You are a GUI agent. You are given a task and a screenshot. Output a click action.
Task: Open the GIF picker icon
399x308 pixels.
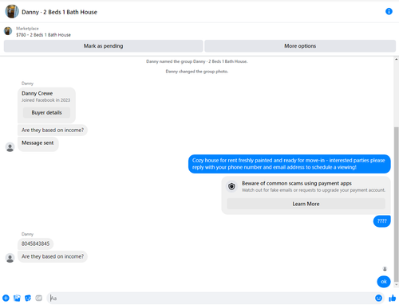pos(39,298)
